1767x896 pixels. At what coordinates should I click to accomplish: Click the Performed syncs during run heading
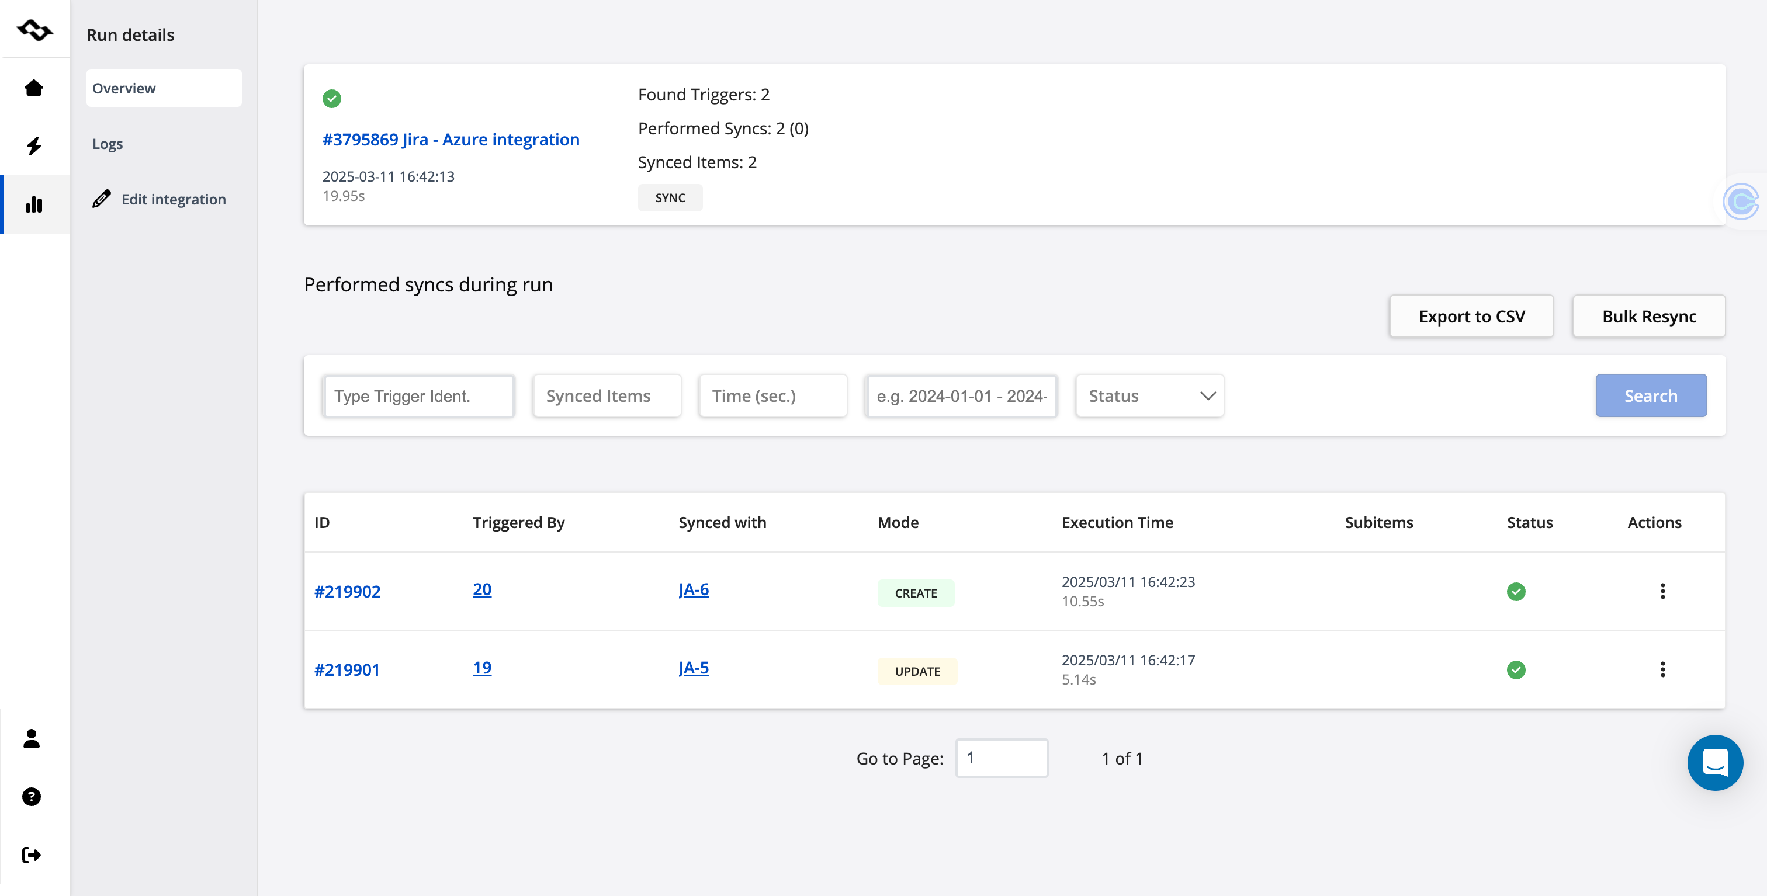coord(428,284)
